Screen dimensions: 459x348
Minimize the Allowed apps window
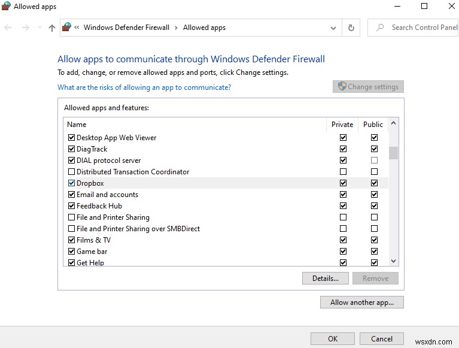tap(397, 6)
